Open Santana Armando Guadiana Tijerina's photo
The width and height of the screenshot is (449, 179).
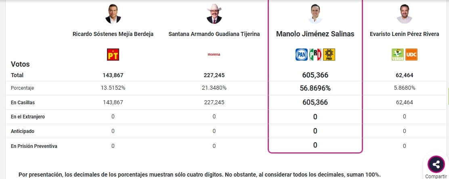(214, 14)
